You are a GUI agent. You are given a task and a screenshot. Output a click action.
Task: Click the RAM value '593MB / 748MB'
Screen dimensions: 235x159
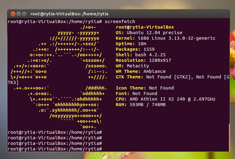(148, 105)
